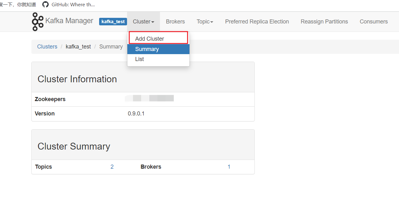
Task: Click the Summary breadcrumb text
Action: tap(111, 47)
